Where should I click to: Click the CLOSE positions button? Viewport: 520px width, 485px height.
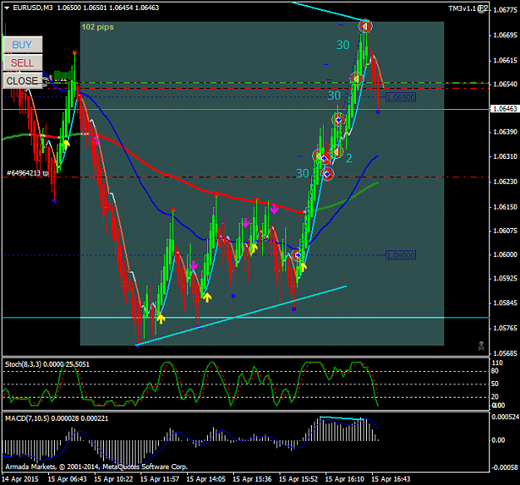click(x=23, y=81)
